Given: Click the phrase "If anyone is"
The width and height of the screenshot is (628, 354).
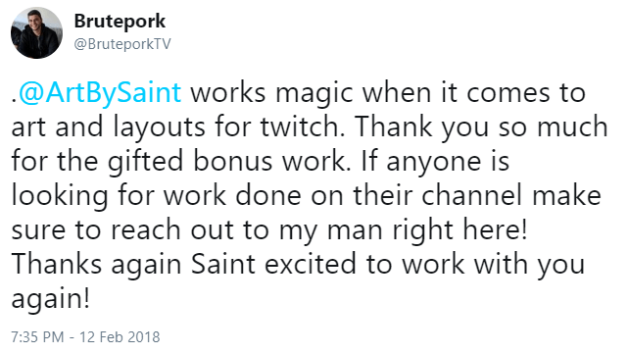Looking at the screenshot, I should 435,162.
